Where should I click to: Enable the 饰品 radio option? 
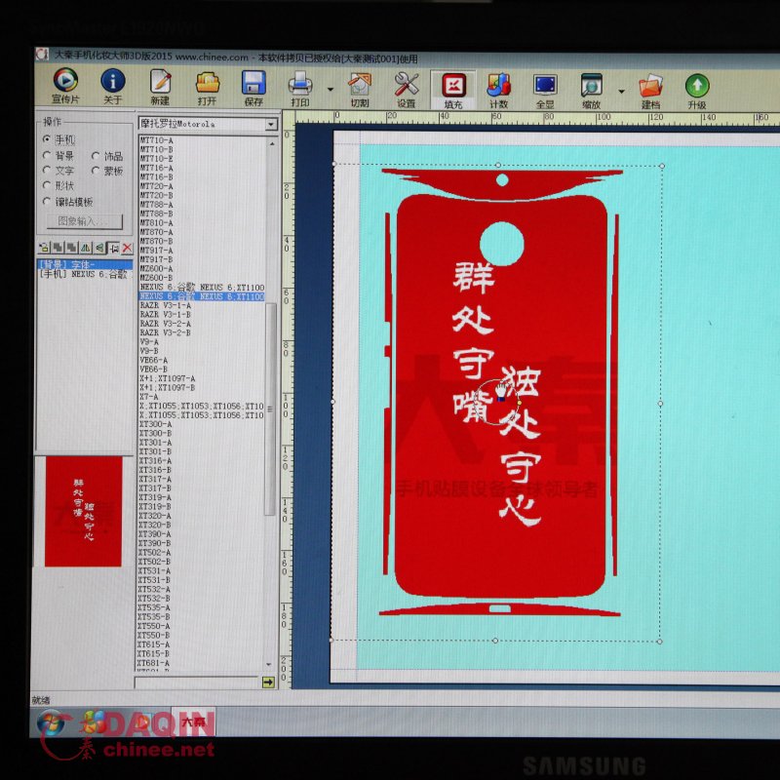click(x=96, y=156)
